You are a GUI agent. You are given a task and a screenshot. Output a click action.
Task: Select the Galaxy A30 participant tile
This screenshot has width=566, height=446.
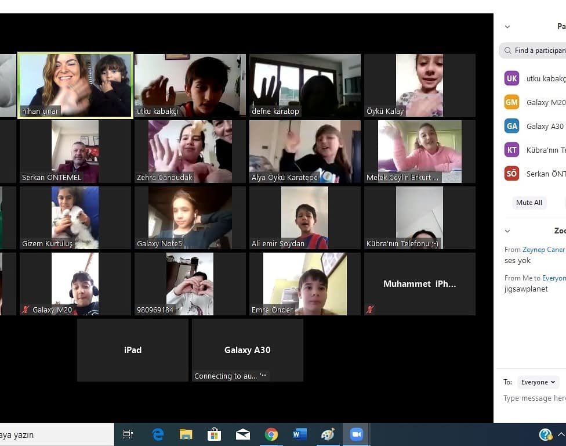coord(248,350)
